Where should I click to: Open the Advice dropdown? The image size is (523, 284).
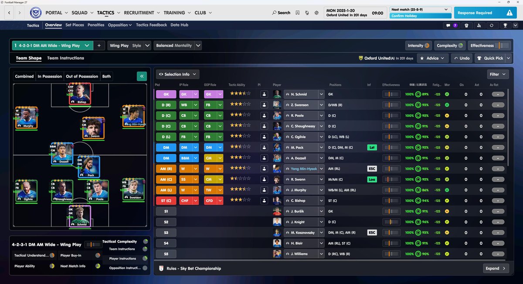[x=432, y=58]
